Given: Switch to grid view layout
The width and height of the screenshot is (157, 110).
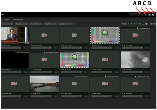Looking at the screenshot, I should click(x=146, y=24).
